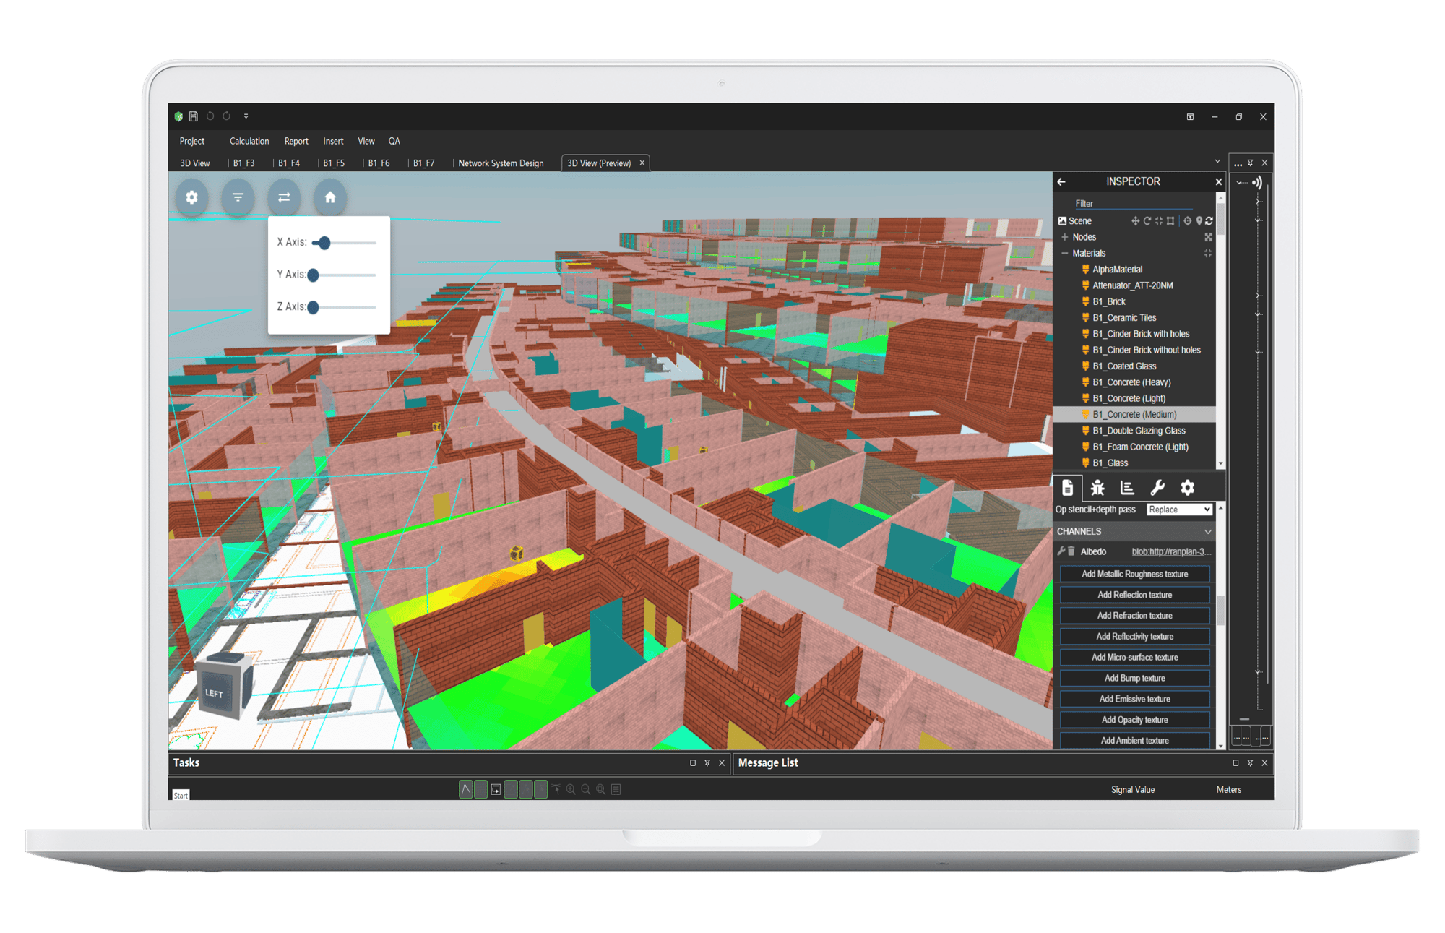Screen dimensions: 1445x933
Task: Expand the Nodes tree section
Action: [1065, 237]
